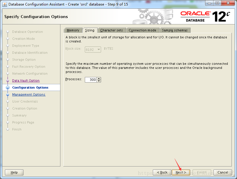Screen dimensions: 237x179
Task: Click the Configuration Options step bullet icon
Action: (x=8, y=87)
